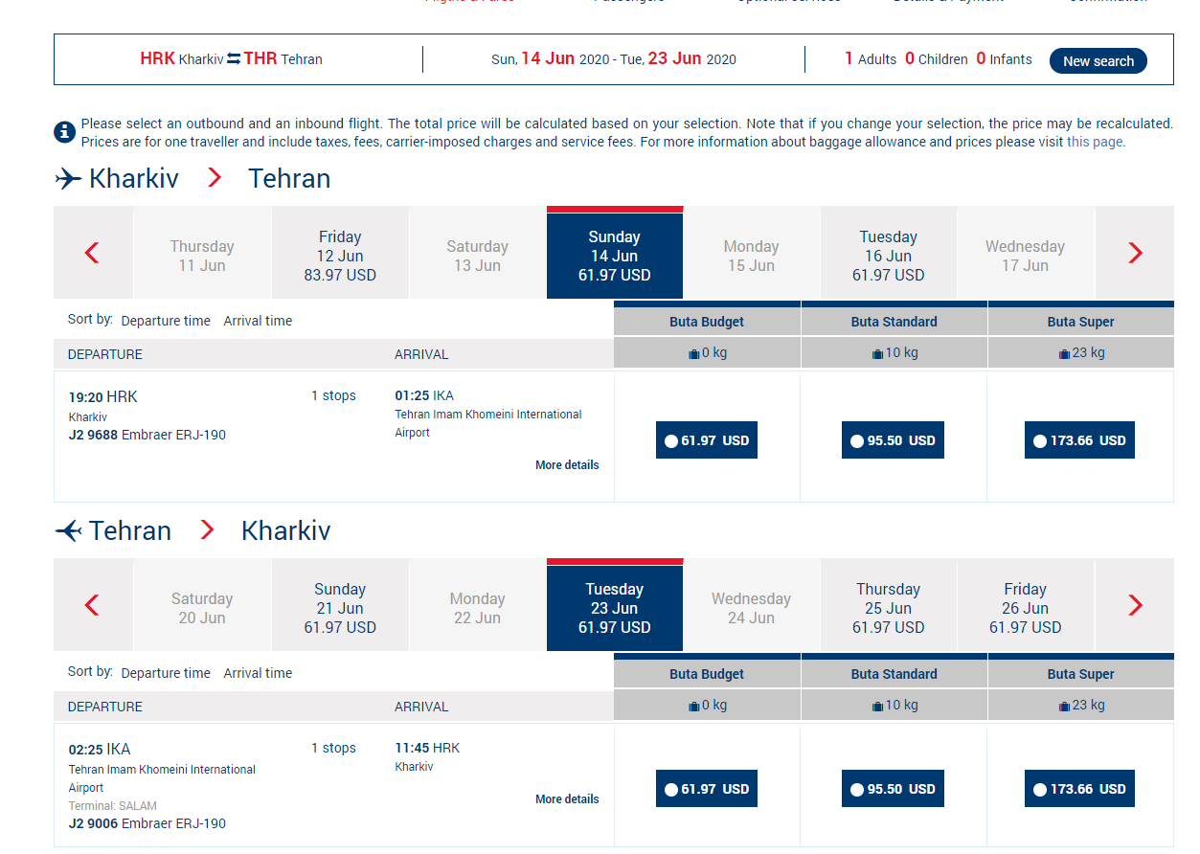1200x854 pixels.
Task: Click the inbound airplane icon next to Tehran
Action: click(68, 531)
